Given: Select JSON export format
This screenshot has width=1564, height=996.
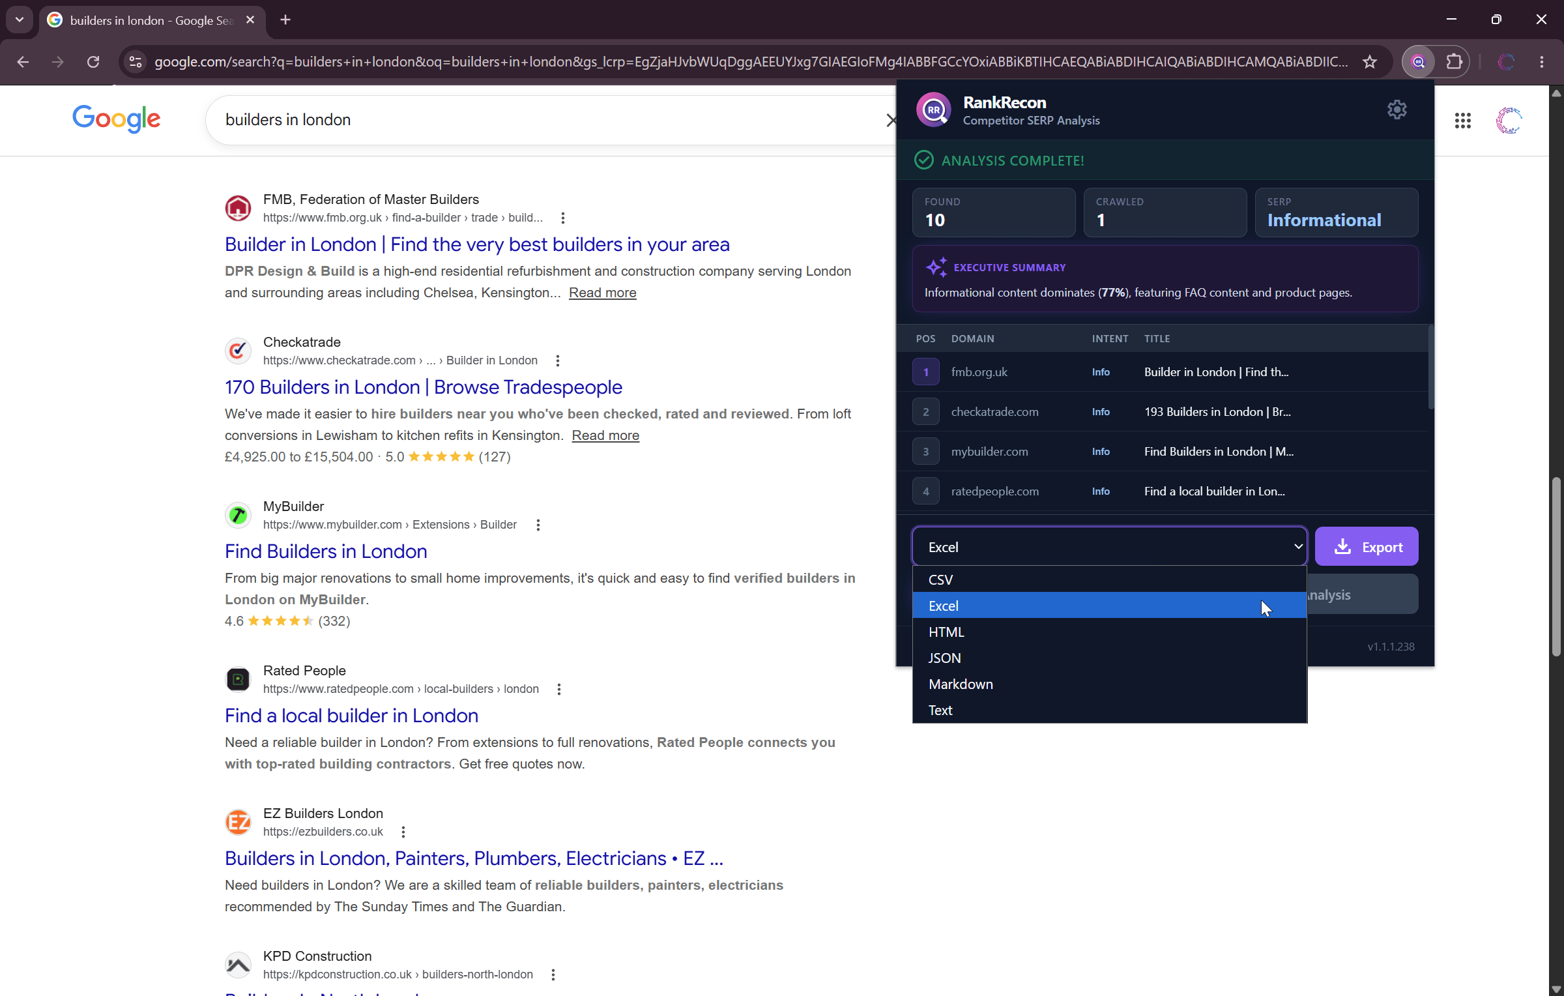Looking at the screenshot, I should (x=1109, y=658).
